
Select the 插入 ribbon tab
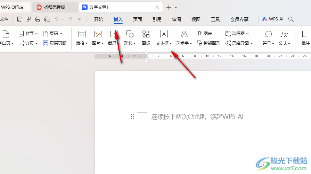click(x=118, y=19)
